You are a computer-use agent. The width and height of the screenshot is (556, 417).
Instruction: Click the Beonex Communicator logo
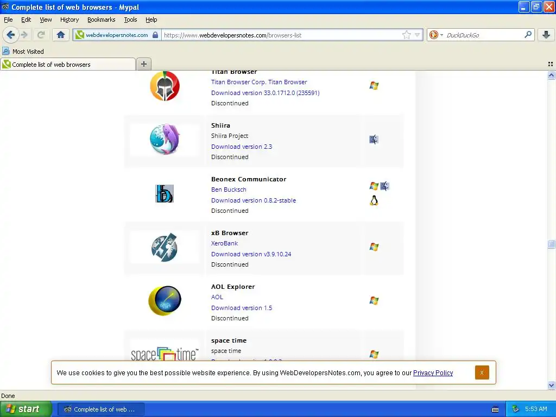coord(165,194)
